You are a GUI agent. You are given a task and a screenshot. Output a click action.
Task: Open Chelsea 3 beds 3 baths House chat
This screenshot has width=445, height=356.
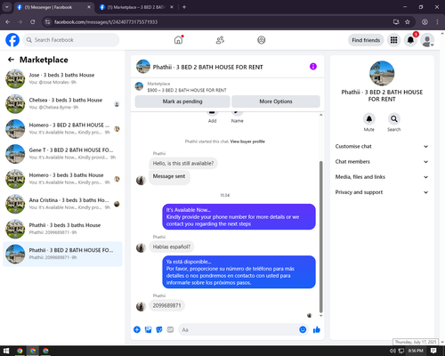coord(62,104)
